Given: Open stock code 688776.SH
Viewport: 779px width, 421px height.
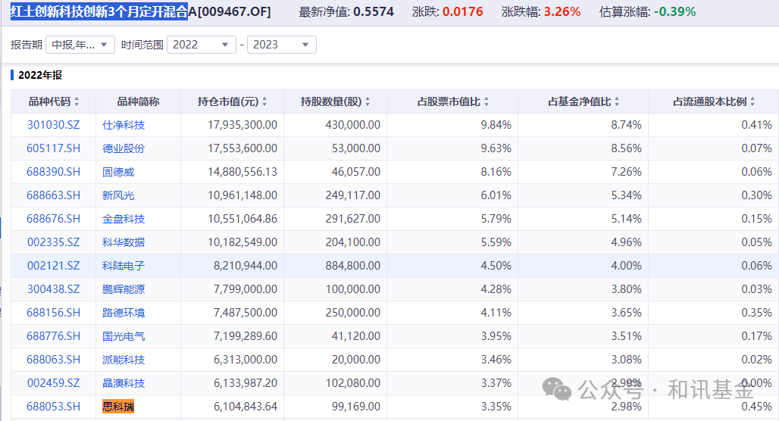Looking at the screenshot, I should (53, 336).
